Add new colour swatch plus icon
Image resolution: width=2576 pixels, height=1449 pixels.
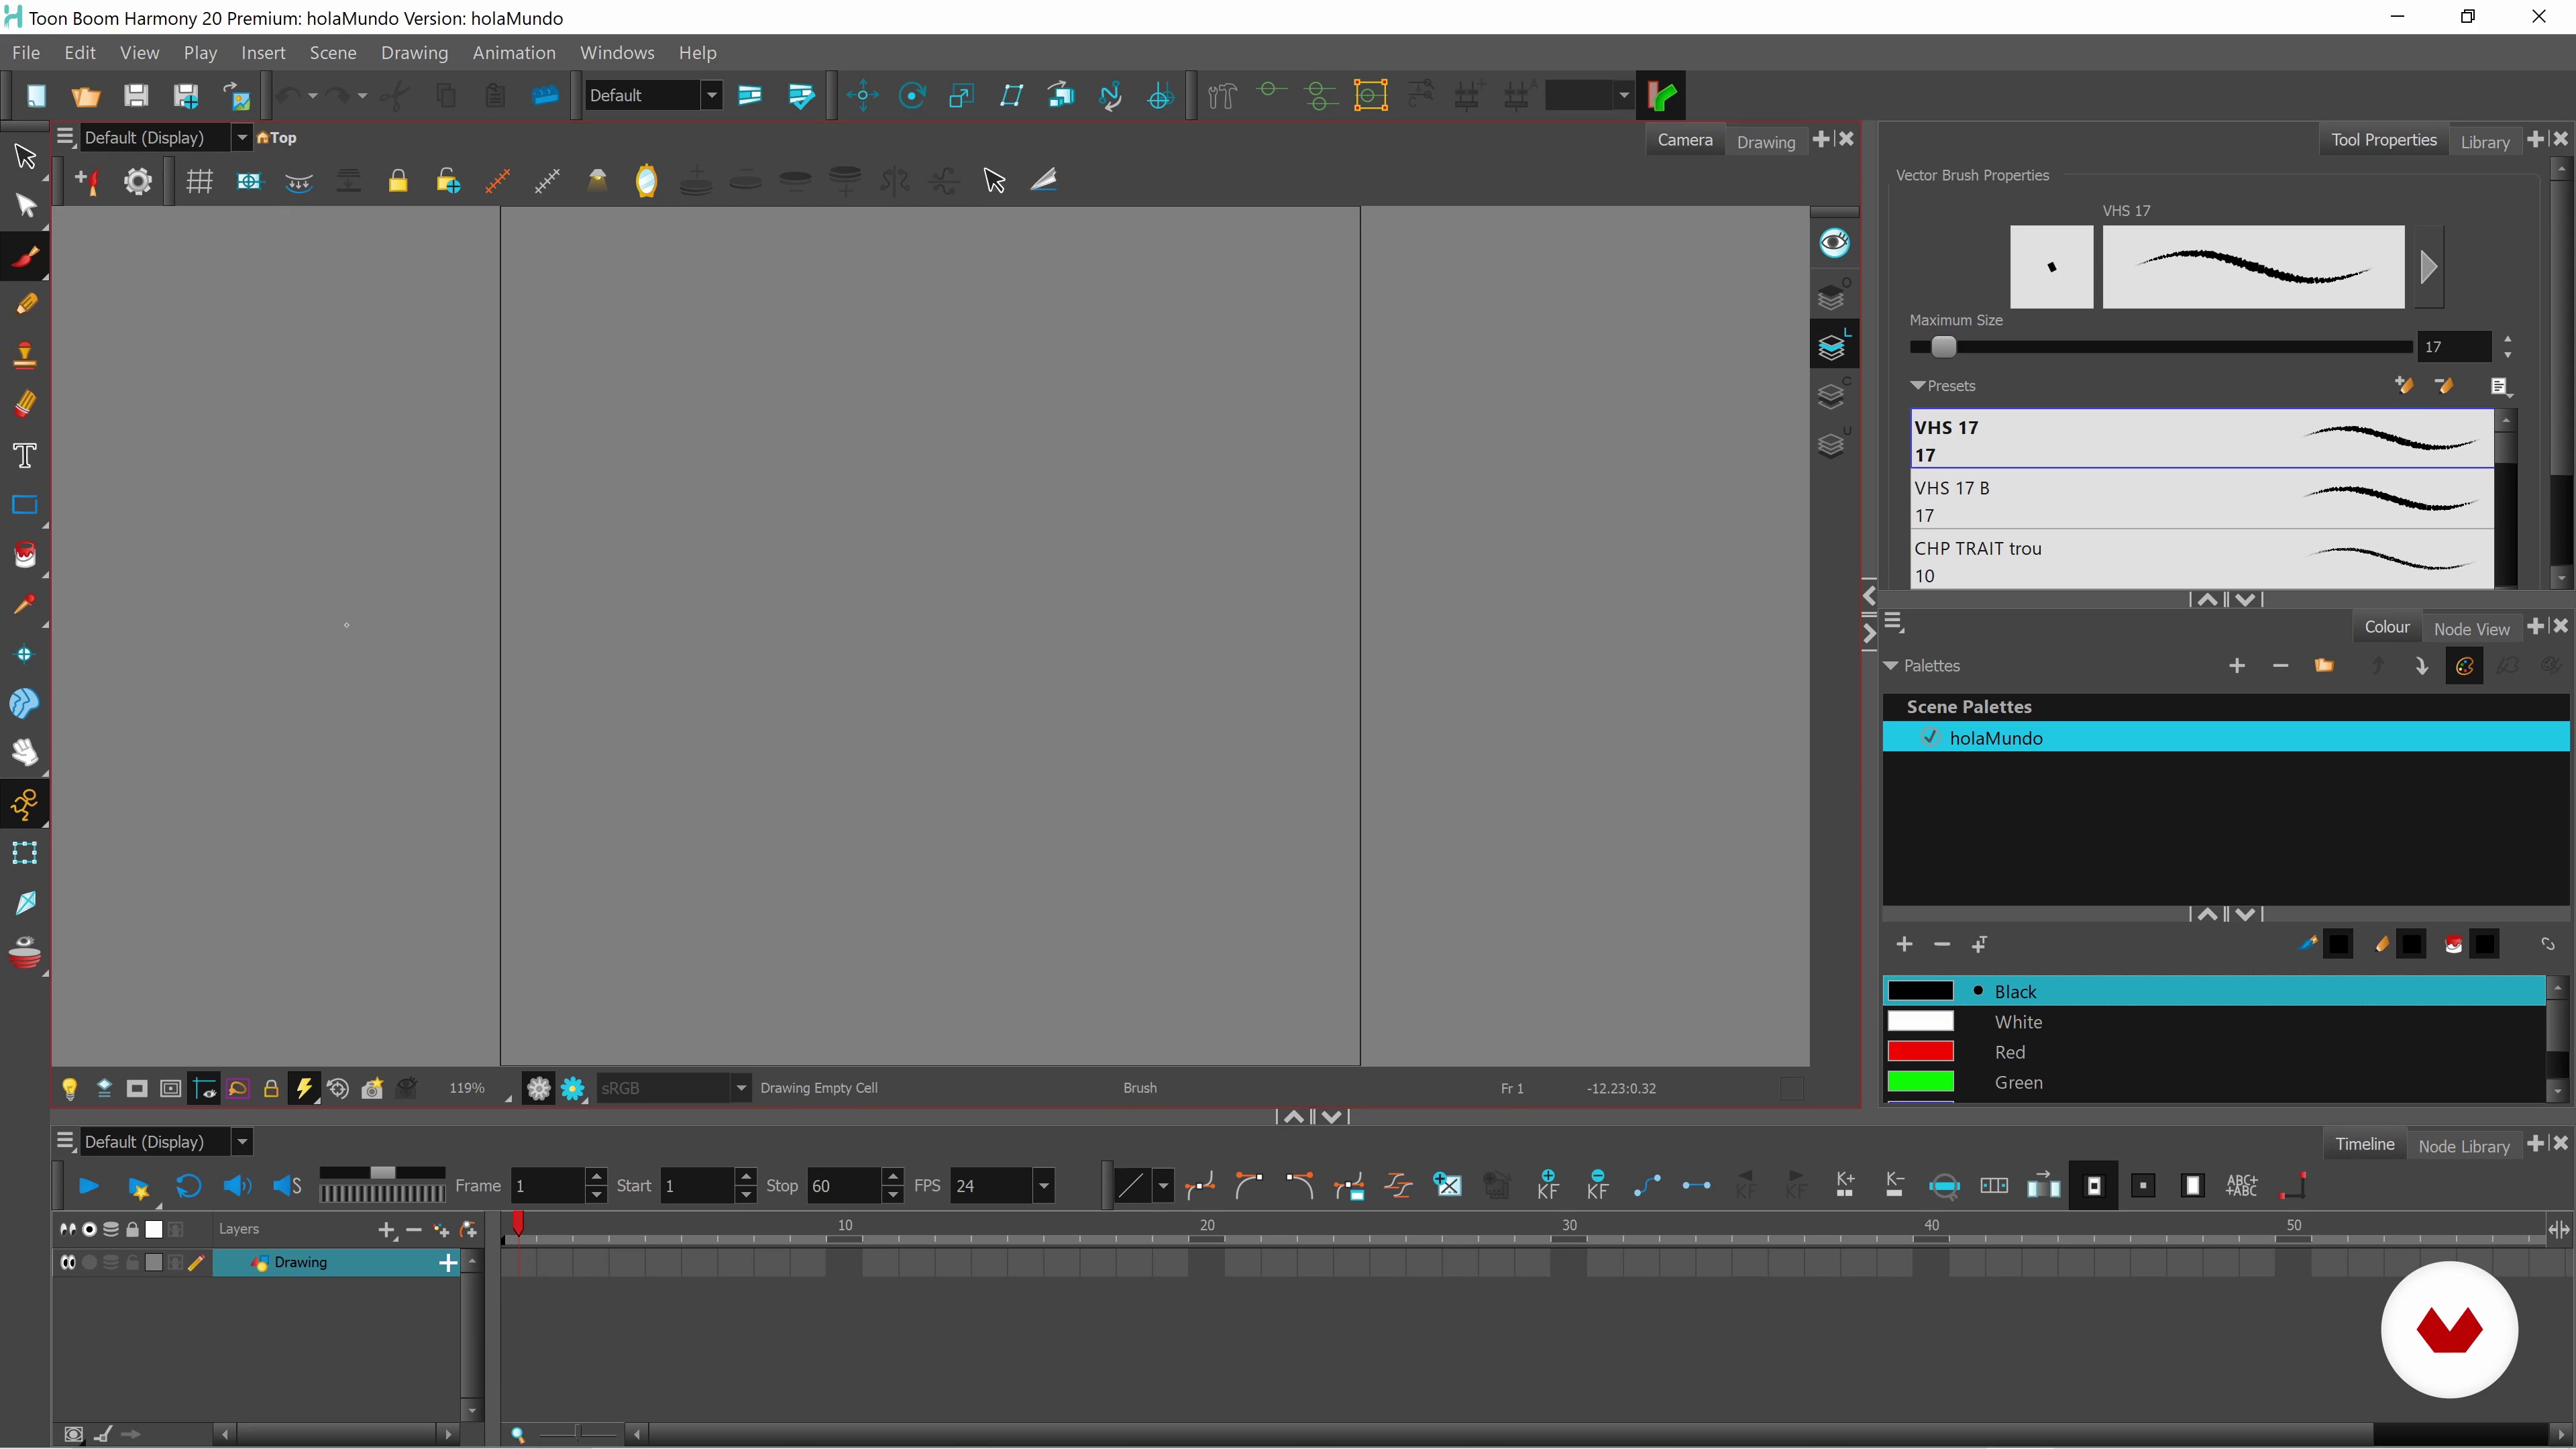1904,944
